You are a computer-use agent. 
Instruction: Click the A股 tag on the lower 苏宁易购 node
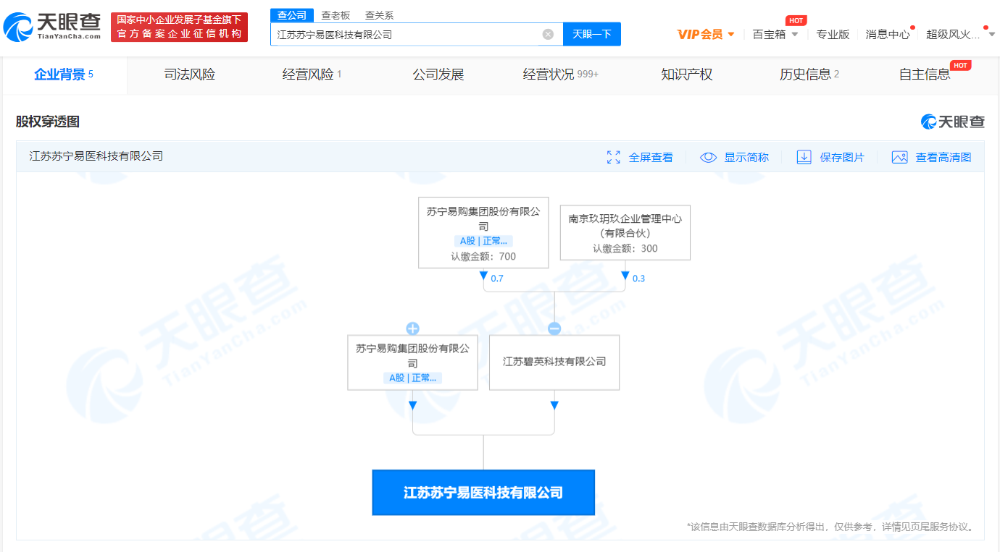pyautogui.click(x=412, y=378)
